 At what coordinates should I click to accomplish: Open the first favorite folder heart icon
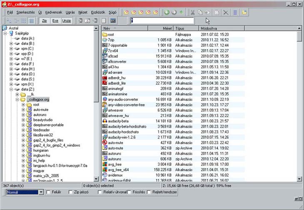[x=126, y=12]
